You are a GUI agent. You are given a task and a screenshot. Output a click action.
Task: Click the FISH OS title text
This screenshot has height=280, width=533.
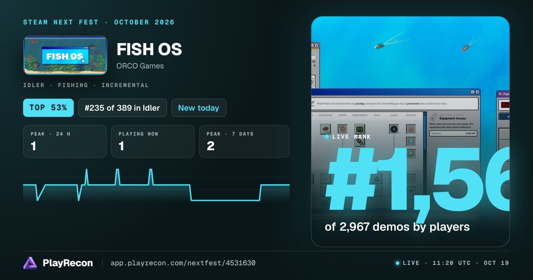(x=149, y=49)
